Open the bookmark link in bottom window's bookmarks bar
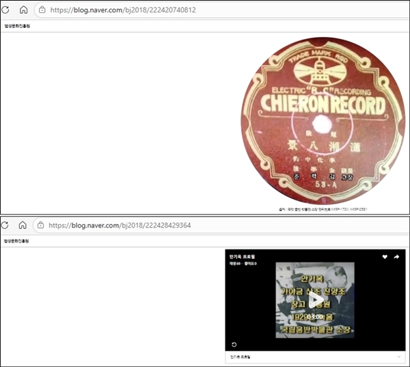The width and height of the screenshot is (410, 367). 17,241
